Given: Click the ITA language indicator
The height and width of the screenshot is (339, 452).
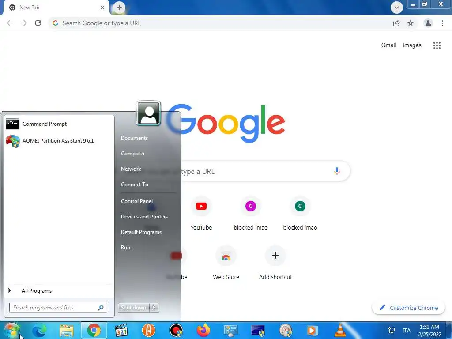Looking at the screenshot, I should coord(407,330).
